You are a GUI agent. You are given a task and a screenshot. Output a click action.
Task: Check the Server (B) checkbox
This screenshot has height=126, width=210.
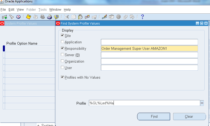click(62, 55)
